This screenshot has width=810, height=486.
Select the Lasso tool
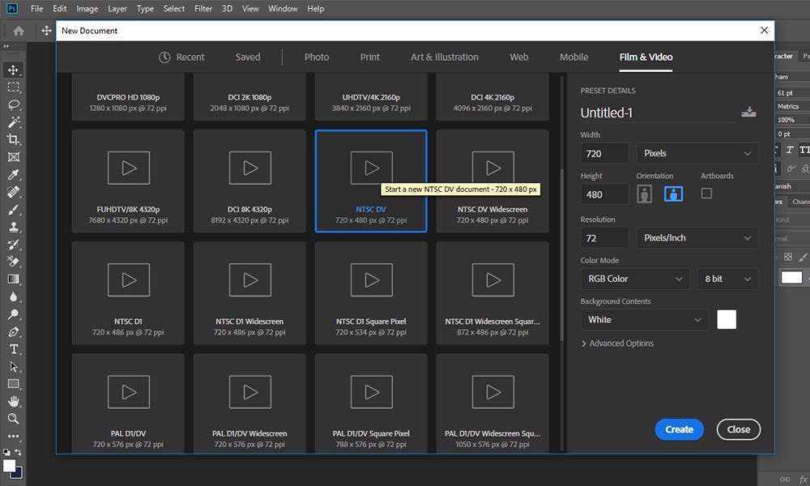coord(14,104)
